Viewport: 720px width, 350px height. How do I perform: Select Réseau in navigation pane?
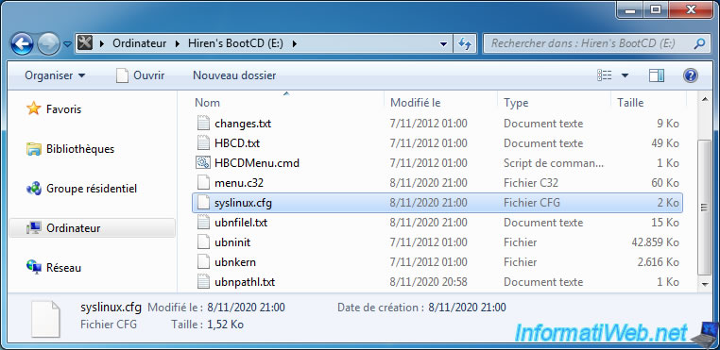[x=63, y=267]
